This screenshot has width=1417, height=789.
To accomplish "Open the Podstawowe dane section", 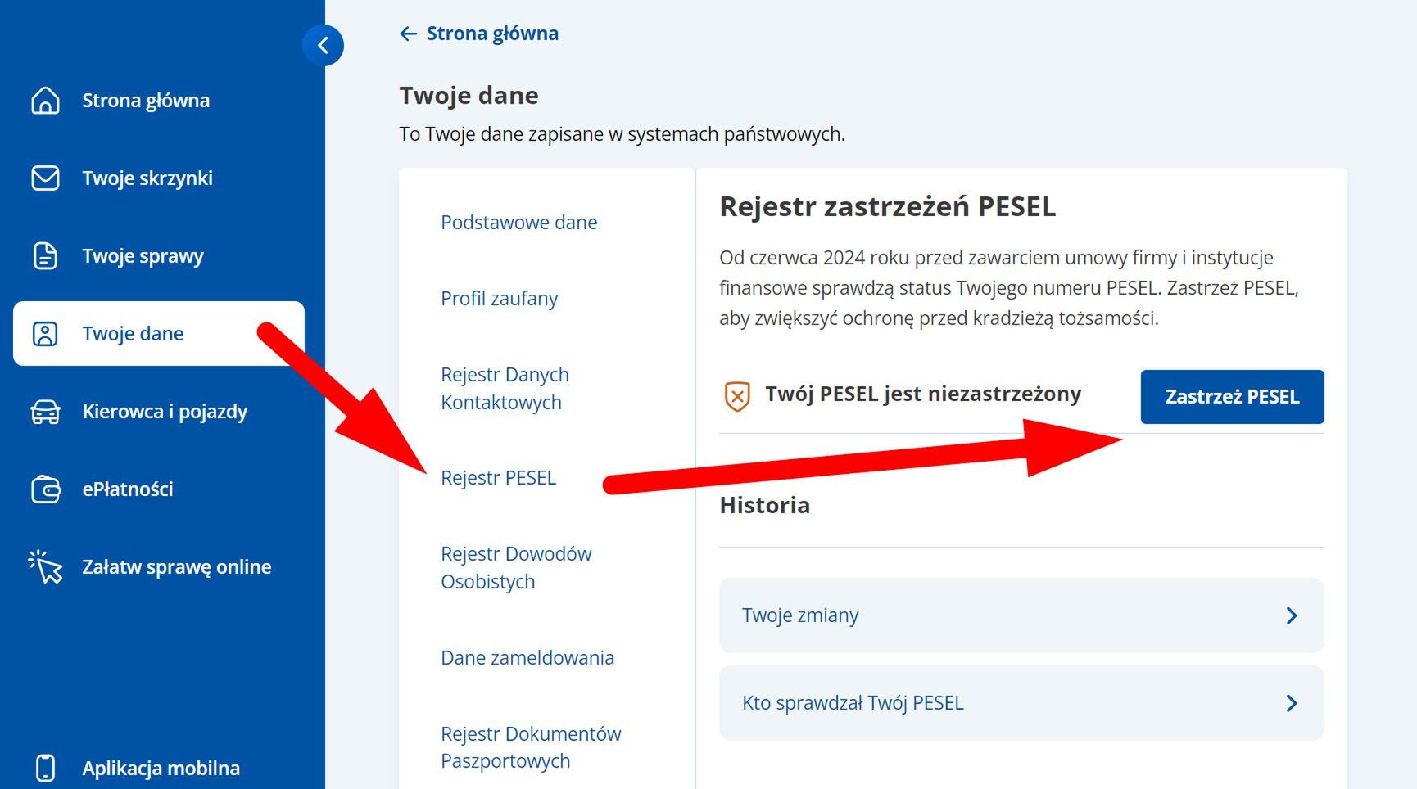I will tap(519, 222).
